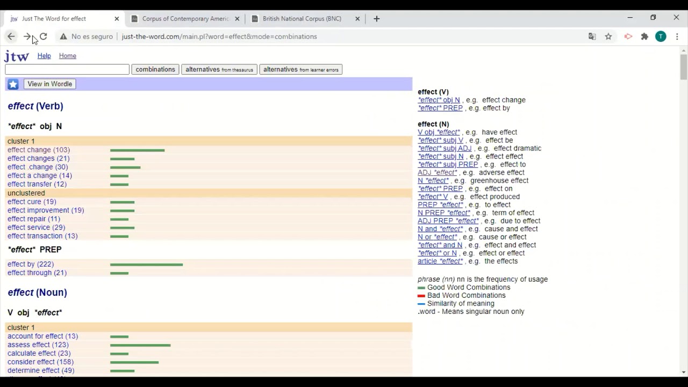Open effect service (29) link
The image size is (688, 387).
(36, 228)
